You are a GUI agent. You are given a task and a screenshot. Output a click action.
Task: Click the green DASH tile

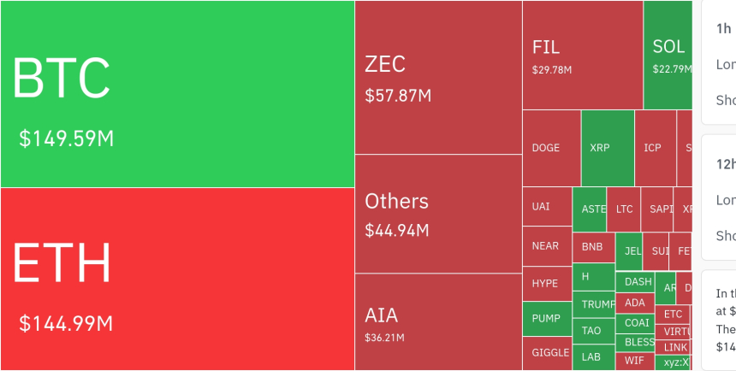pyautogui.click(x=638, y=281)
